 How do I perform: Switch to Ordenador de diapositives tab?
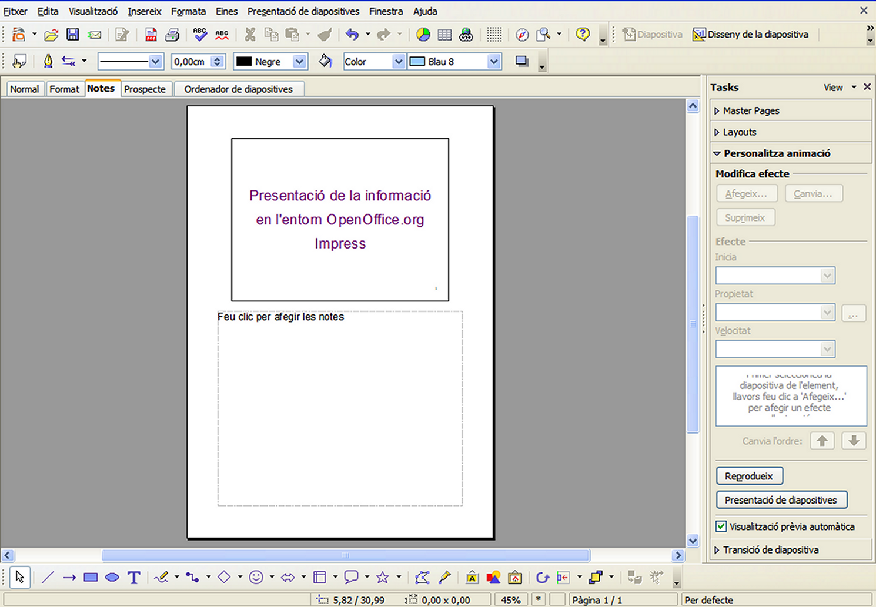(239, 89)
